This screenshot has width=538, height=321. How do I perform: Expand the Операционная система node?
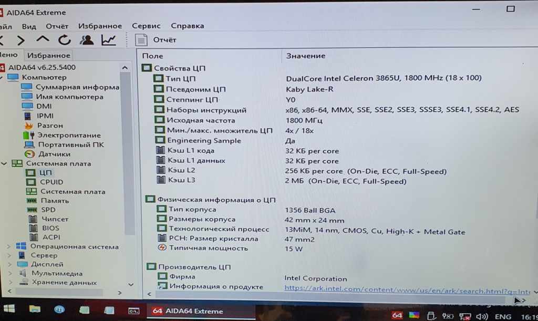tap(9, 246)
